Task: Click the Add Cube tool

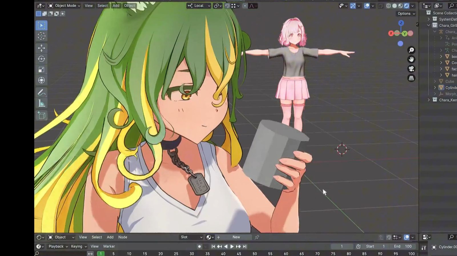Action: [41, 115]
